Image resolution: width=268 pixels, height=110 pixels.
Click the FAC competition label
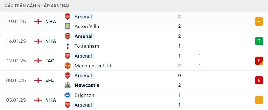pyautogui.click(x=50, y=61)
